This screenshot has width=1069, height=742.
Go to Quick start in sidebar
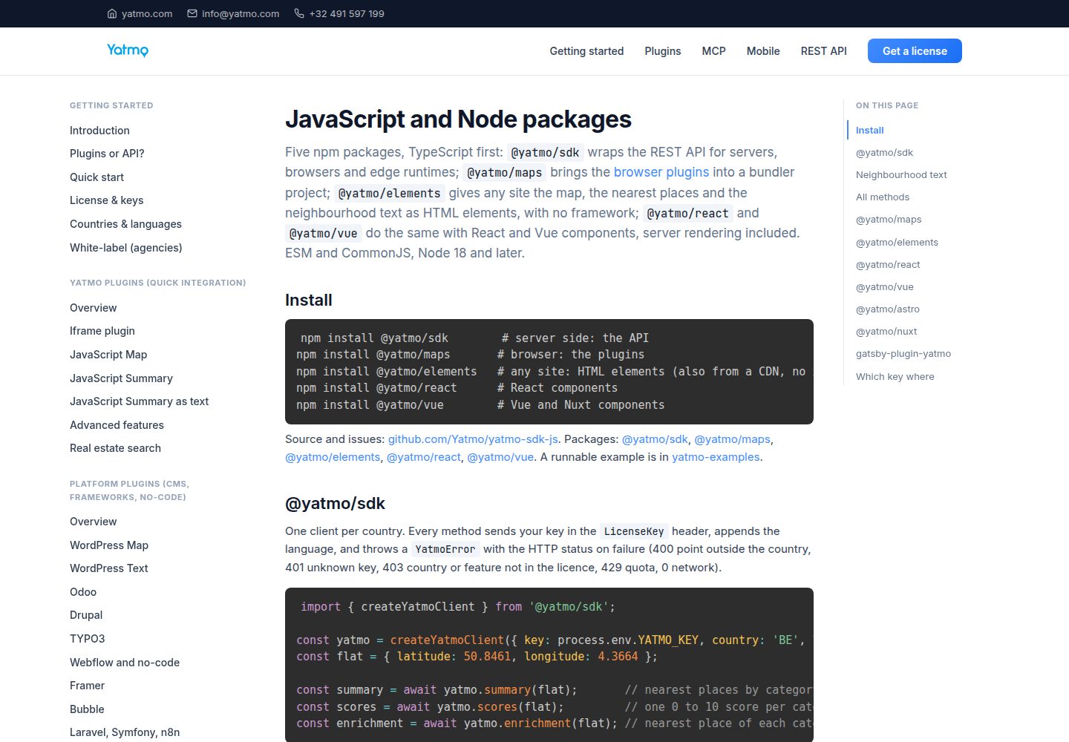click(97, 177)
